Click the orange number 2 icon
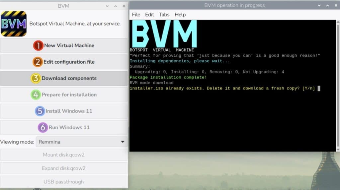 pyautogui.click(x=38, y=62)
